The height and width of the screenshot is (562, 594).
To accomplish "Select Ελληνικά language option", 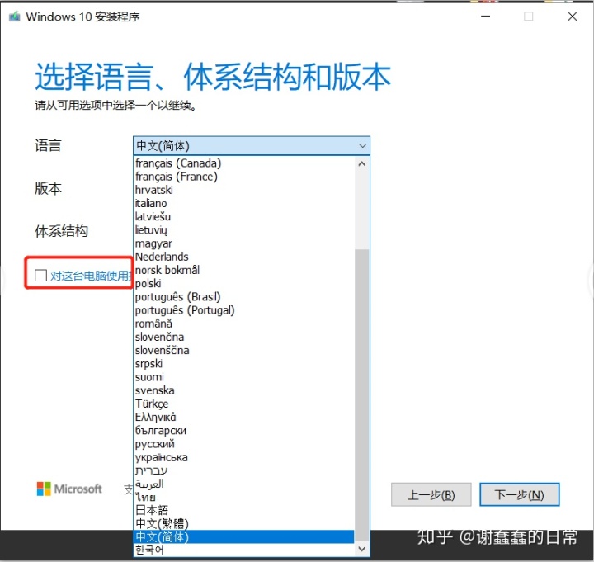I will (244, 418).
